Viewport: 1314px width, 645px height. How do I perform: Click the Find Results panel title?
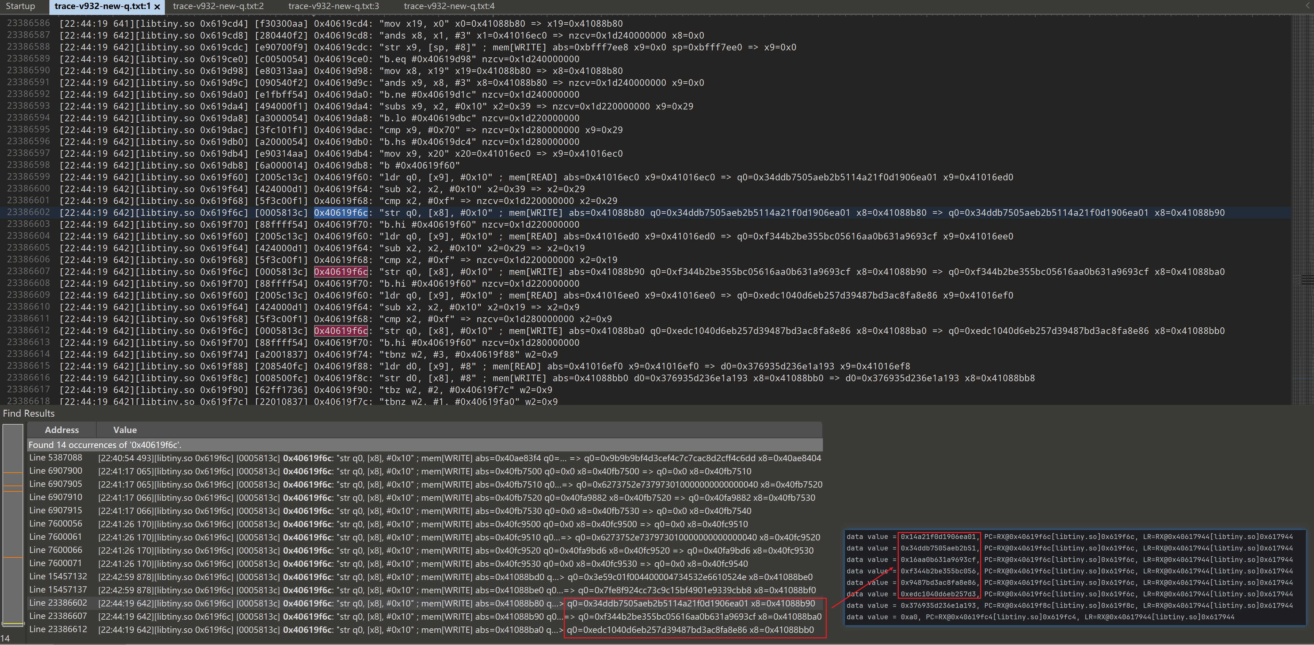click(29, 414)
